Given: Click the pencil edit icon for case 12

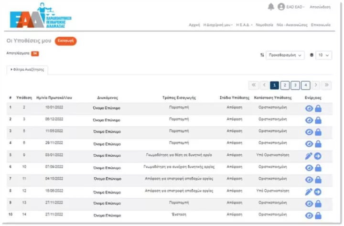Looking at the screenshot, I should click(x=309, y=192).
